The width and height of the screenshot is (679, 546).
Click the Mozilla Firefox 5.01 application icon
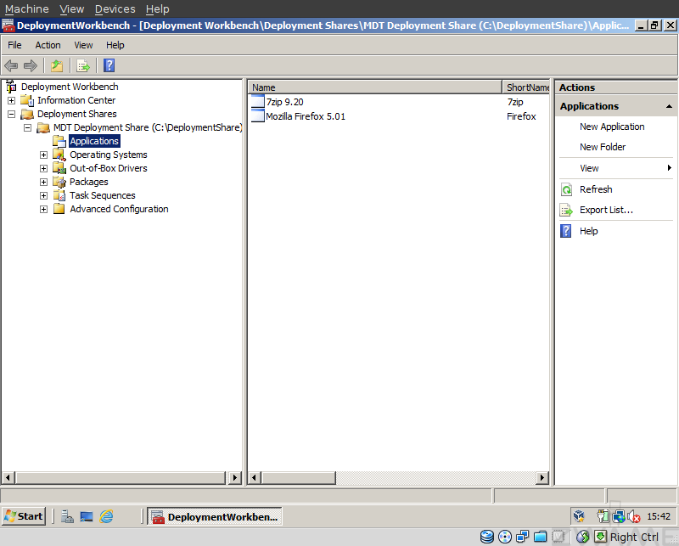tap(258, 115)
